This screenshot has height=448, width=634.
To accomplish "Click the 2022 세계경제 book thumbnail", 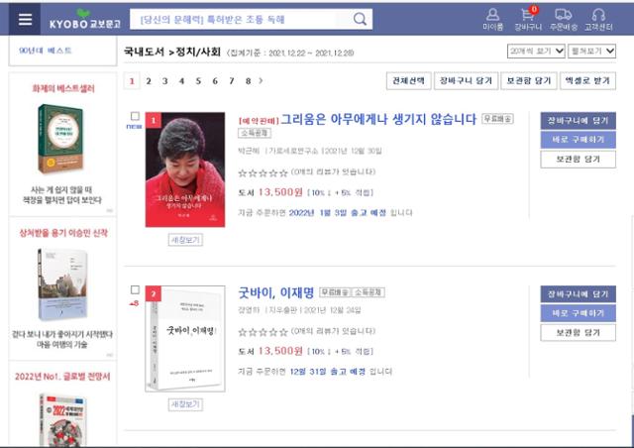I will [62, 420].
